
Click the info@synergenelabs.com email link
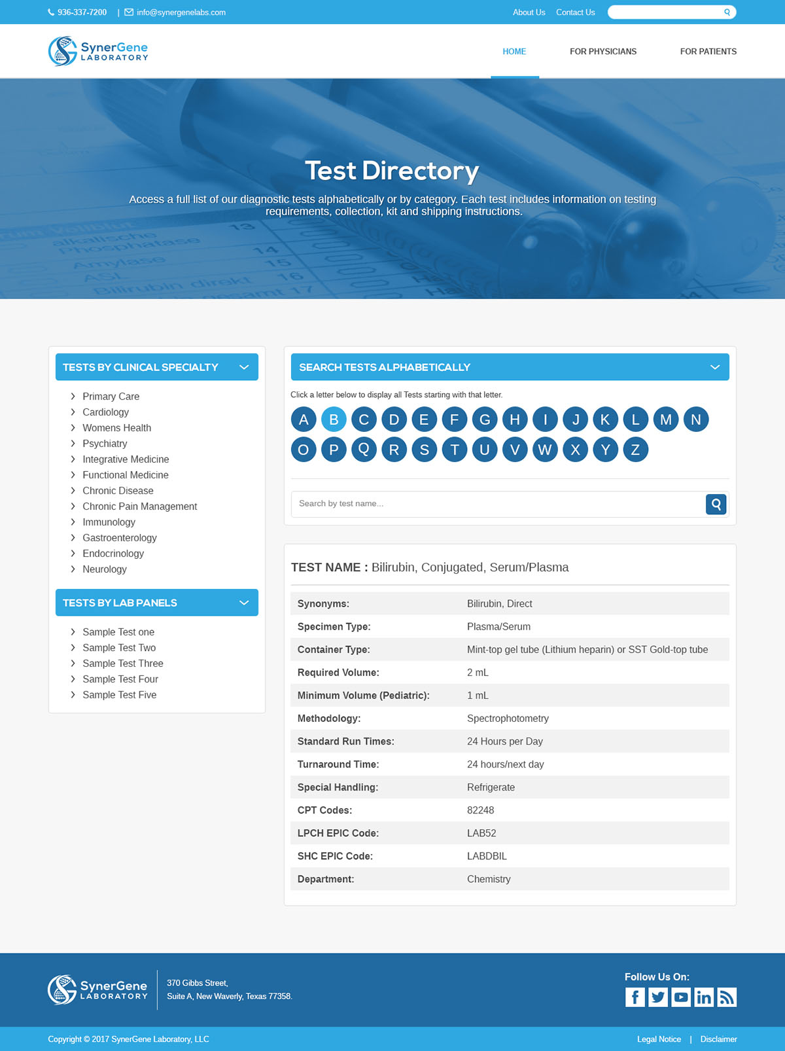point(181,12)
